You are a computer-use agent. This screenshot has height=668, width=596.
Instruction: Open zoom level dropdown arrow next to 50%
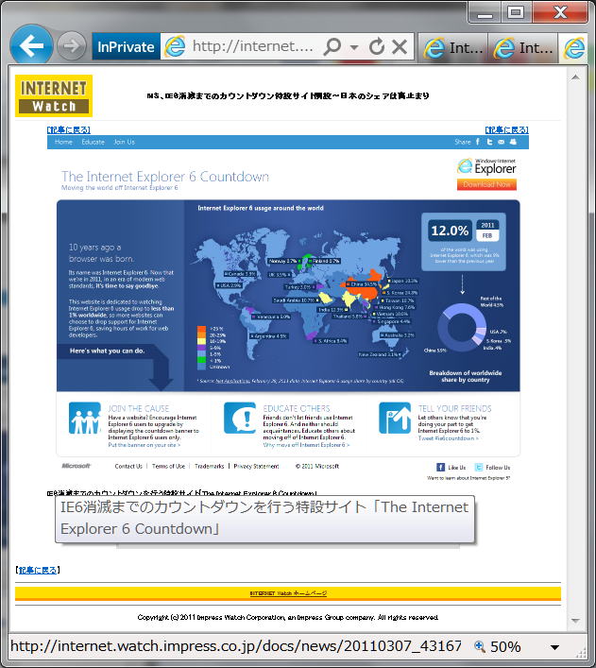[554, 647]
